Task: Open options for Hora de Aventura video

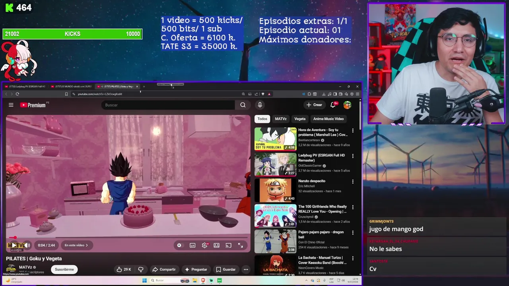Action: (x=353, y=131)
